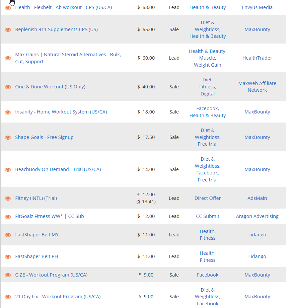
Task: Click eye icon for Flexbelt Ab workout offer
Action: tap(8, 8)
